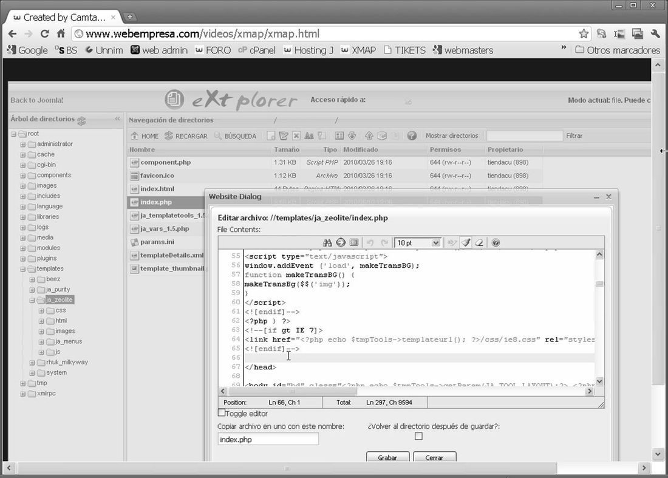Screen dimensions: 668x478
Task: Click the filter text input field
Action: (x=525, y=136)
